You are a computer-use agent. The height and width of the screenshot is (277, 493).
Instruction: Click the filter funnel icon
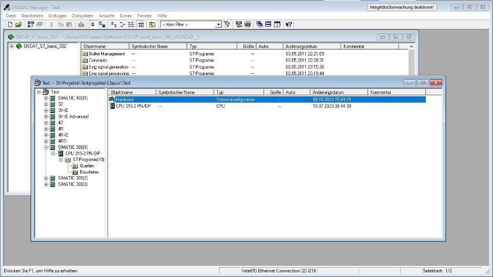227,24
